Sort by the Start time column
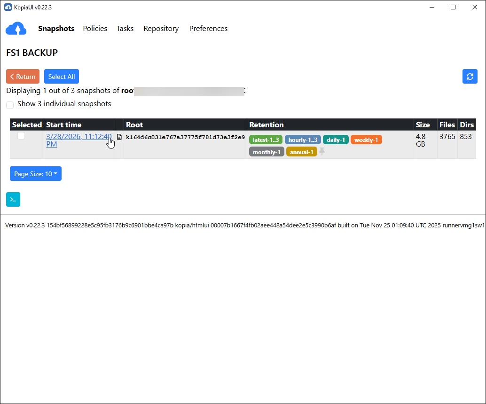Image resolution: width=486 pixels, height=404 pixels. (63, 124)
